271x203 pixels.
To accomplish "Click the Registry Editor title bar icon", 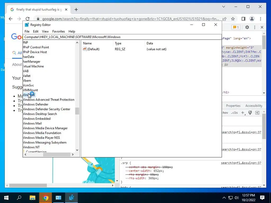I will pyautogui.click(x=27, y=25).
